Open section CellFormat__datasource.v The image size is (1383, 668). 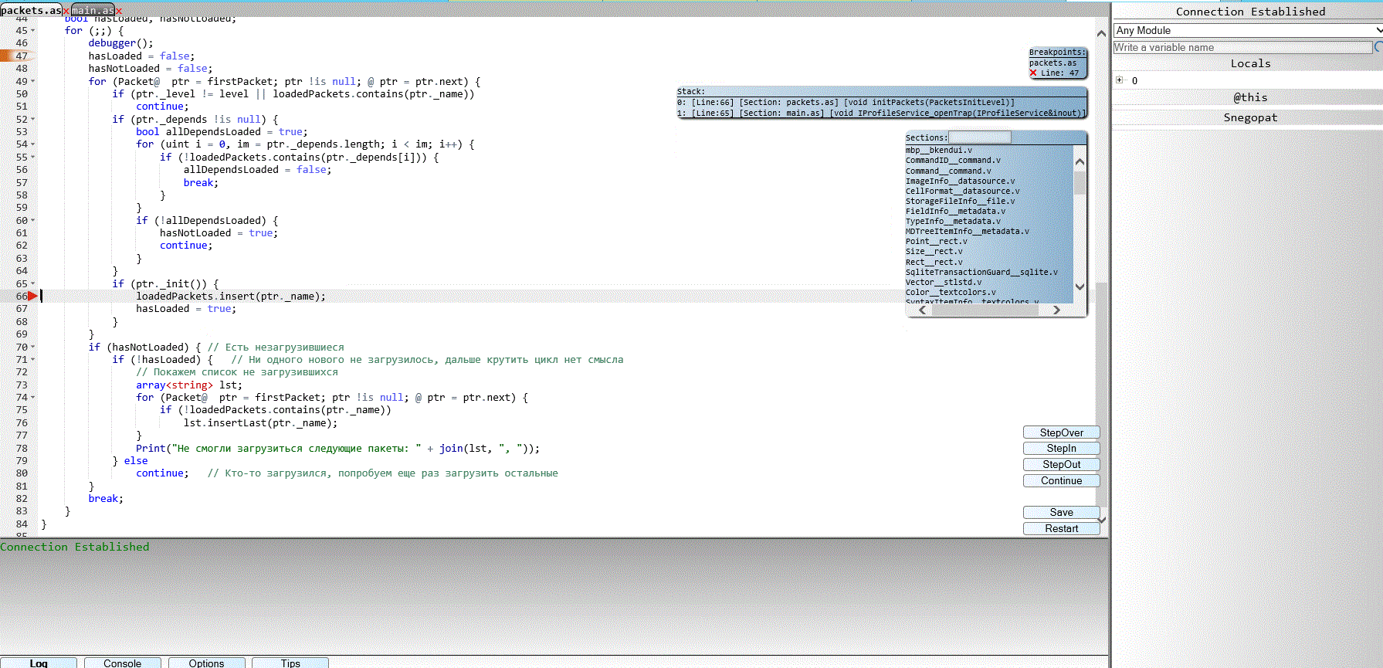962,191
